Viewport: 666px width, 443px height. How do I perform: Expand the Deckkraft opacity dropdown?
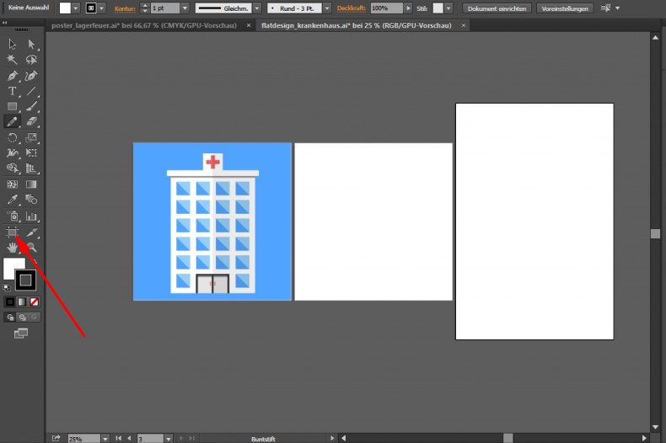(x=407, y=8)
